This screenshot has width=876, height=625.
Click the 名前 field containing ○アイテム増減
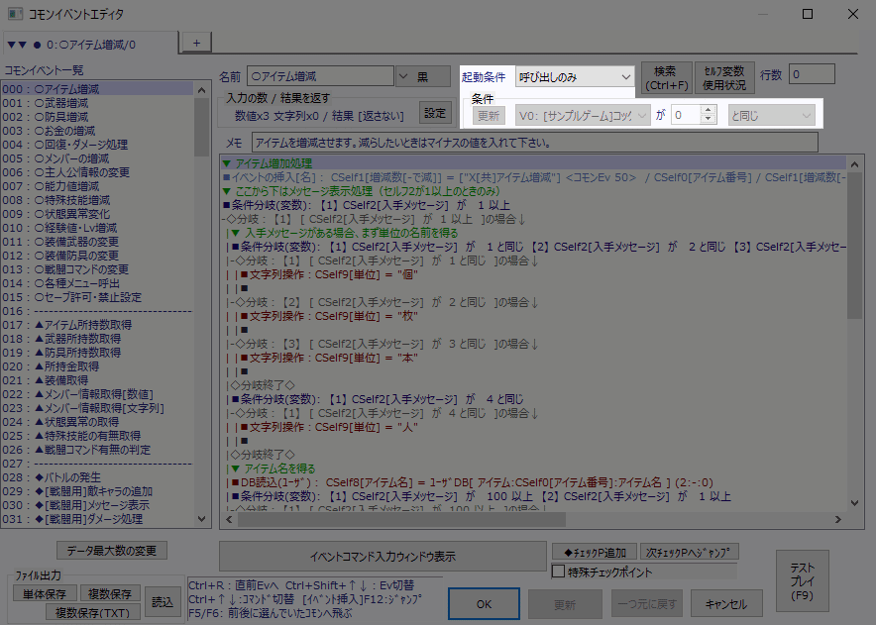click(x=320, y=76)
